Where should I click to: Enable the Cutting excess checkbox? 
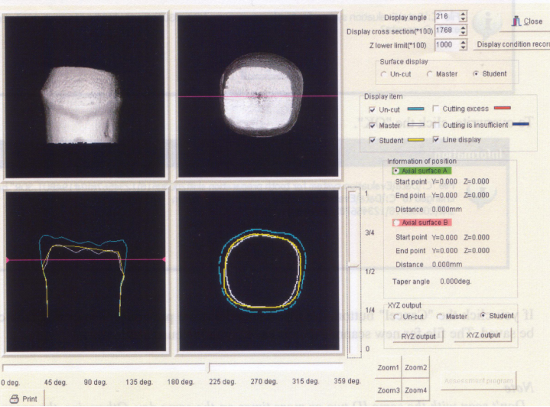pos(436,109)
